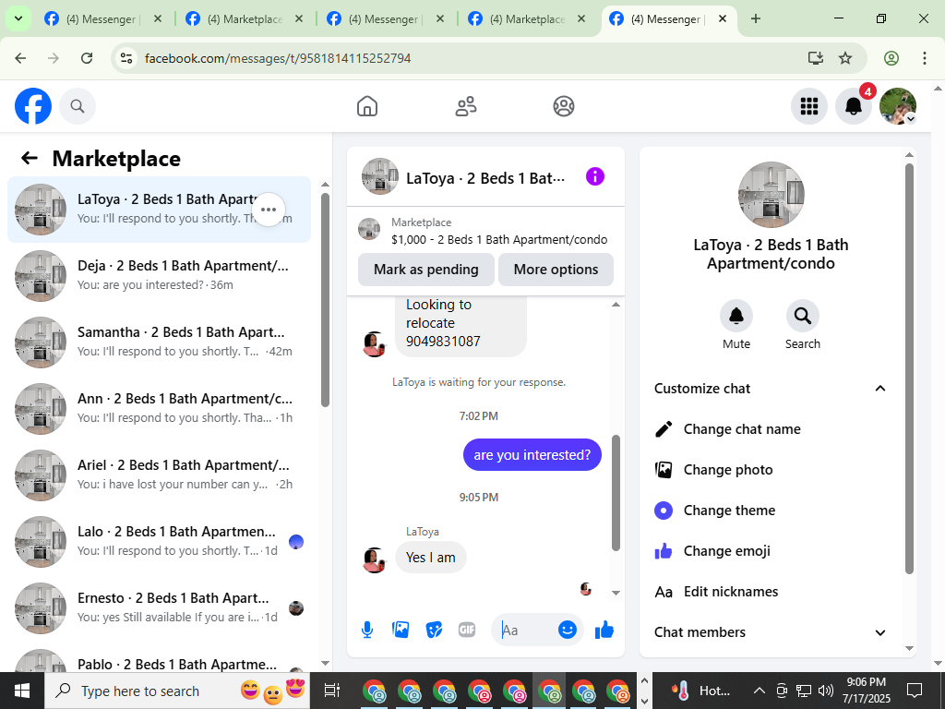
Task: Click install app icon in address bar
Action: point(816,58)
